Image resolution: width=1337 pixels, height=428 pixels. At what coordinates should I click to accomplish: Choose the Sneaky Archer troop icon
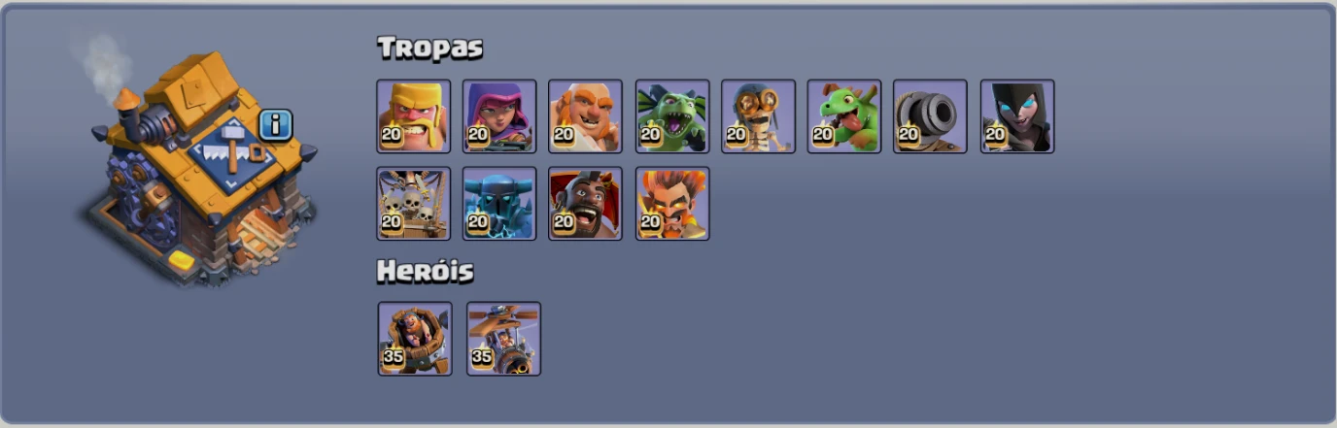coord(499,116)
